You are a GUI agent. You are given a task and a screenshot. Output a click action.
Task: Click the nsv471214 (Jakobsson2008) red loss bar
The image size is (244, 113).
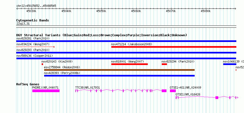[x=174, y=47]
